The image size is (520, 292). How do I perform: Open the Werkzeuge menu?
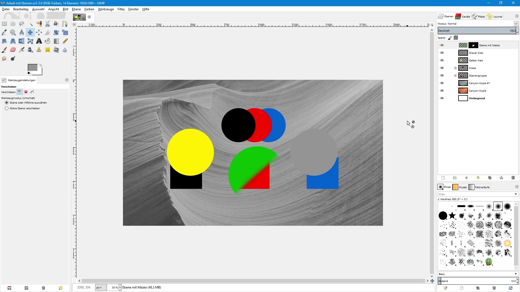[x=106, y=9]
